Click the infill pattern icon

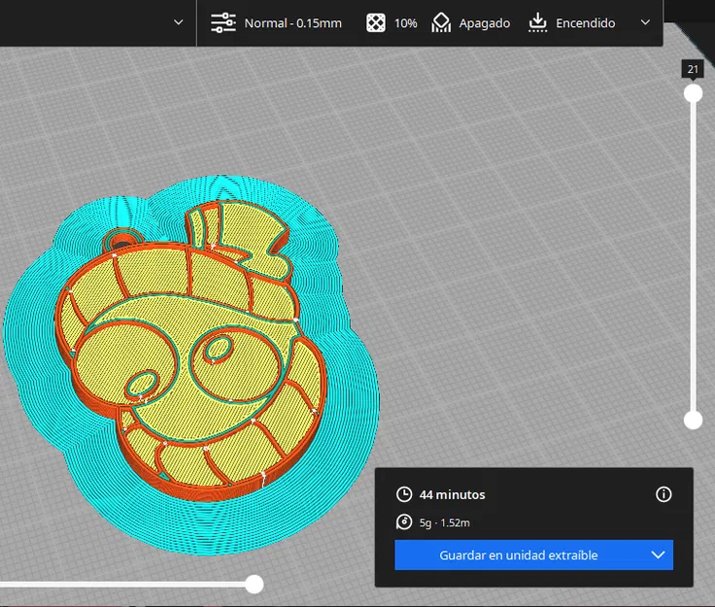point(376,22)
